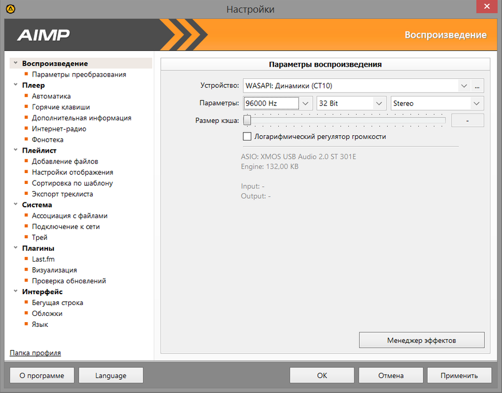The image size is (502, 393).
Task: Collapse the Плагины tree section
Action: [x=15, y=248]
